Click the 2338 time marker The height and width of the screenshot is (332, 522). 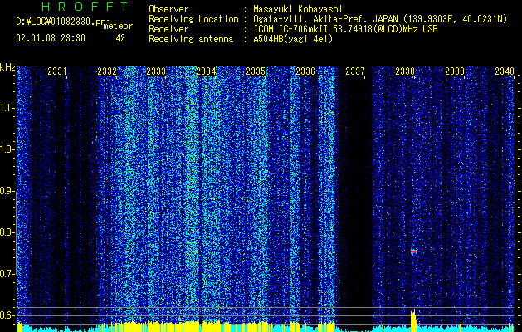click(x=405, y=71)
